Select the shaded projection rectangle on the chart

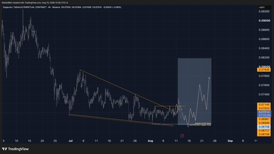[195, 91]
